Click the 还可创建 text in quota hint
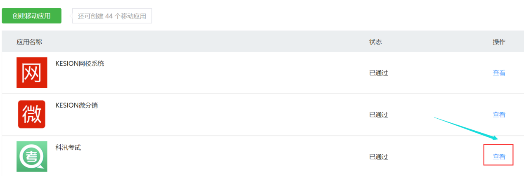Viewport: 524px width, 176px height. point(90,16)
